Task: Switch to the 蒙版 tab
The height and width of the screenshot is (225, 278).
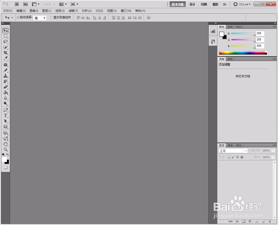Action: (x=230, y=59)
